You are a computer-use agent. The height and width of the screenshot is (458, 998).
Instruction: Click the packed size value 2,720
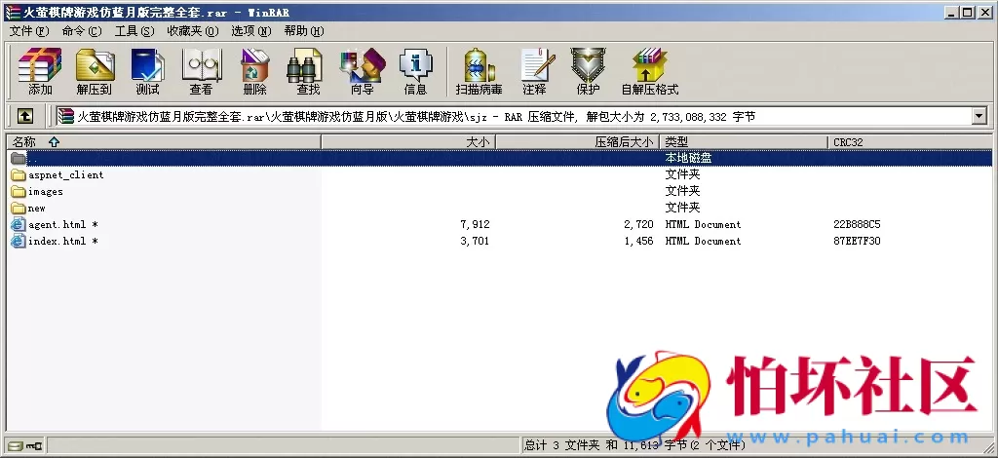[638, 224]
